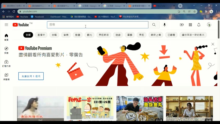The width and height of the screenshot is (220, 124).
Task: Open the Chrome extensions puzzle icon
Action: click(x=206, y=11)
